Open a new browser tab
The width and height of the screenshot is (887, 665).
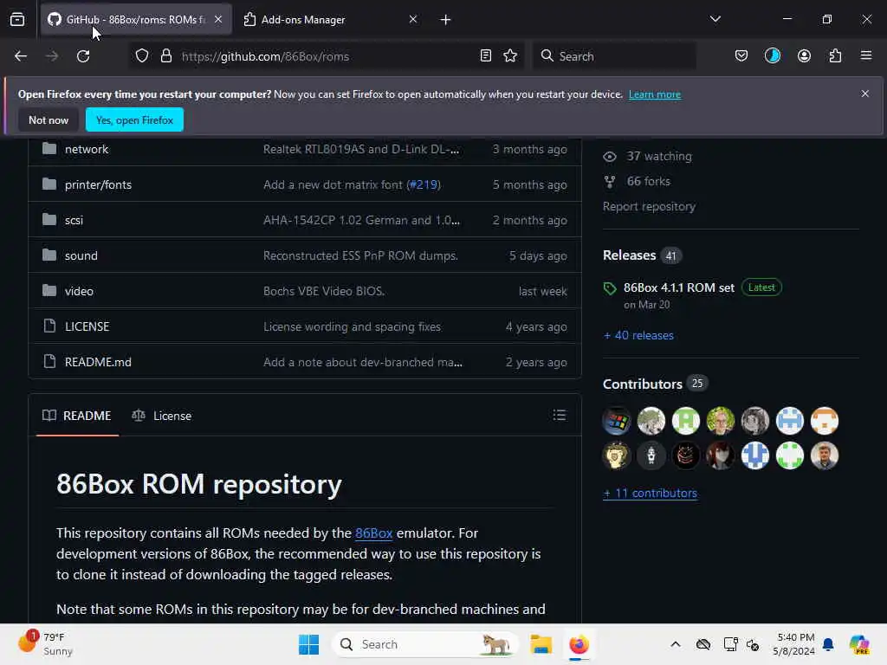click(x=445, y=20)
